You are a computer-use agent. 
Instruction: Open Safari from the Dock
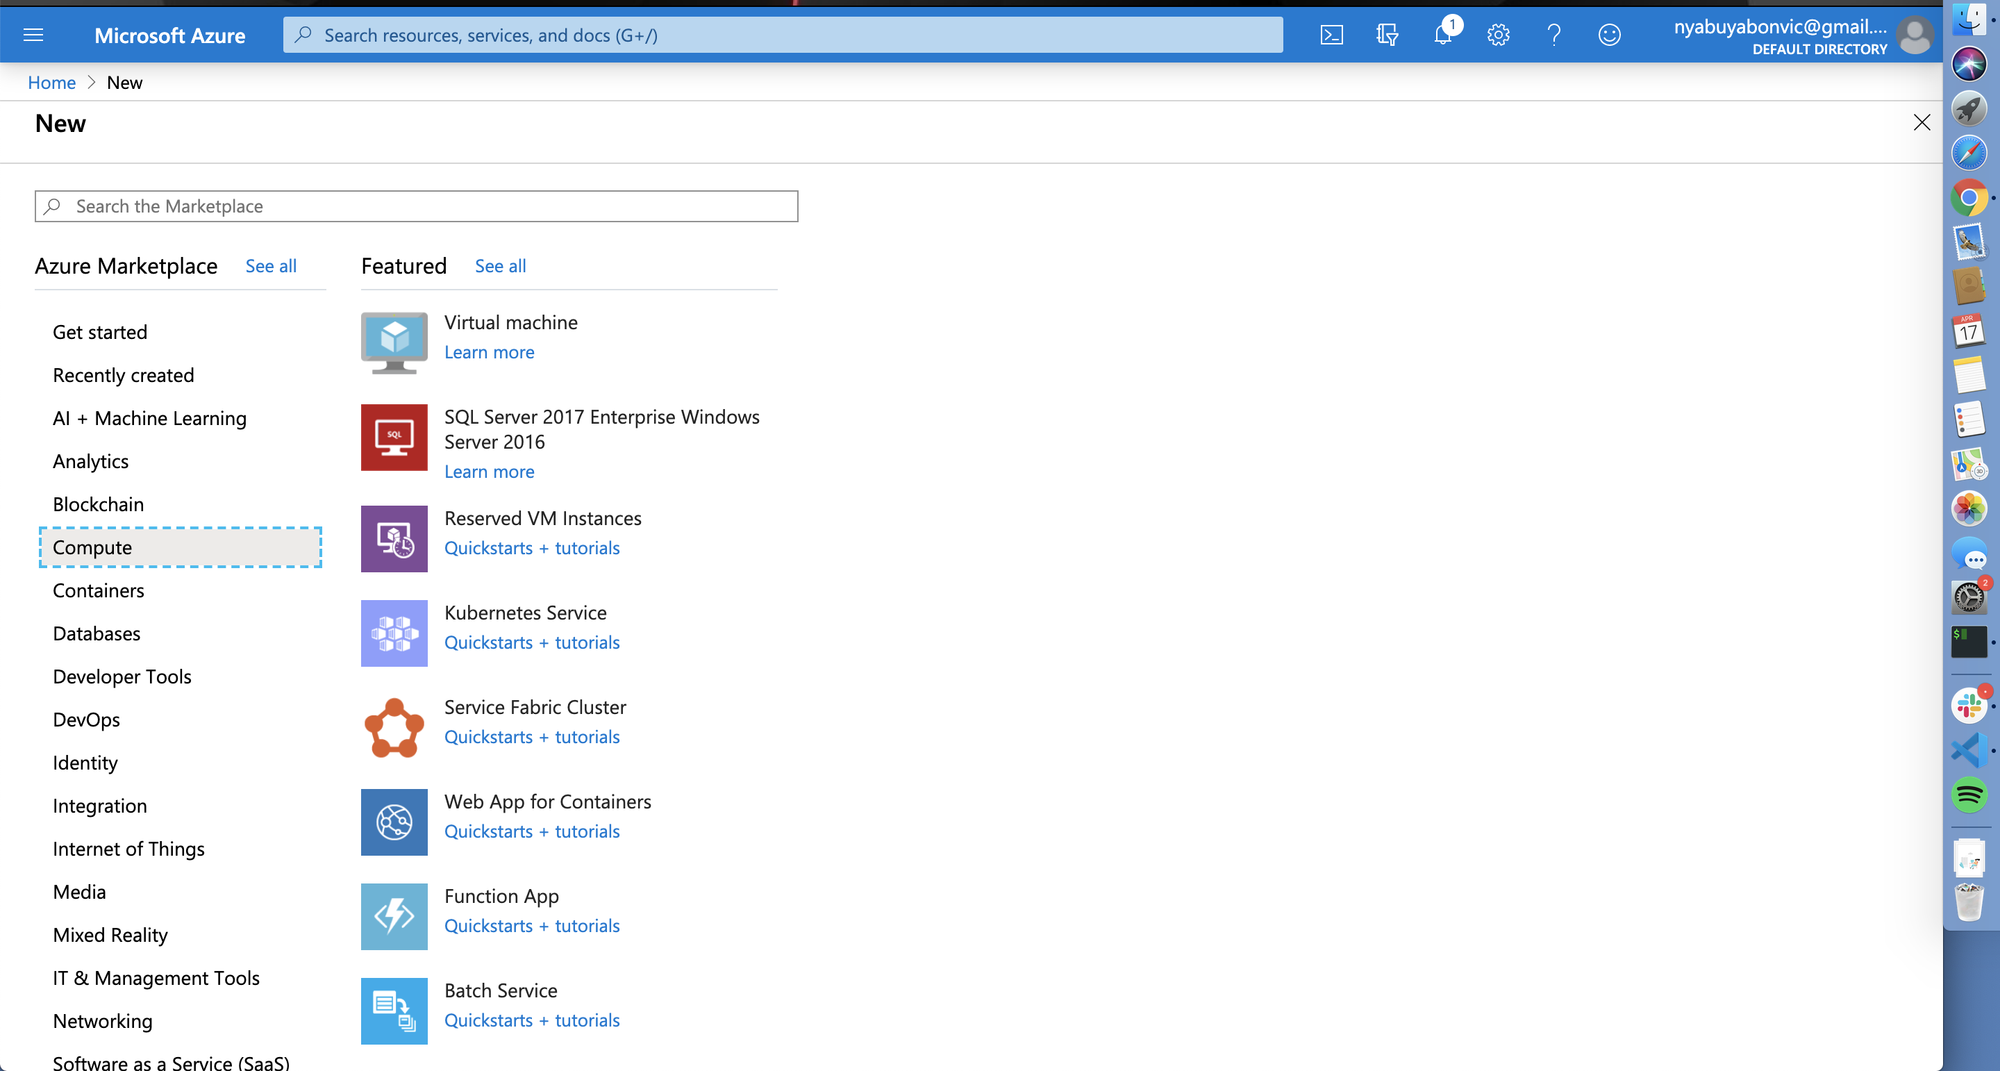(x=1969, y=153)
